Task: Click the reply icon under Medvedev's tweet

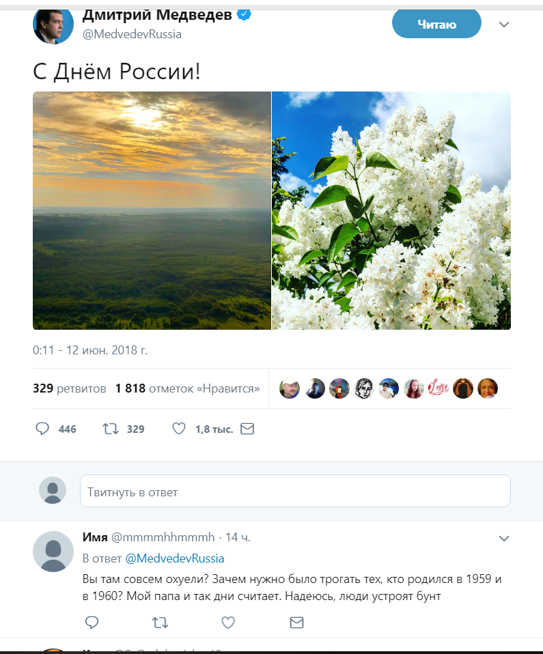Action: tap(42, 429)
